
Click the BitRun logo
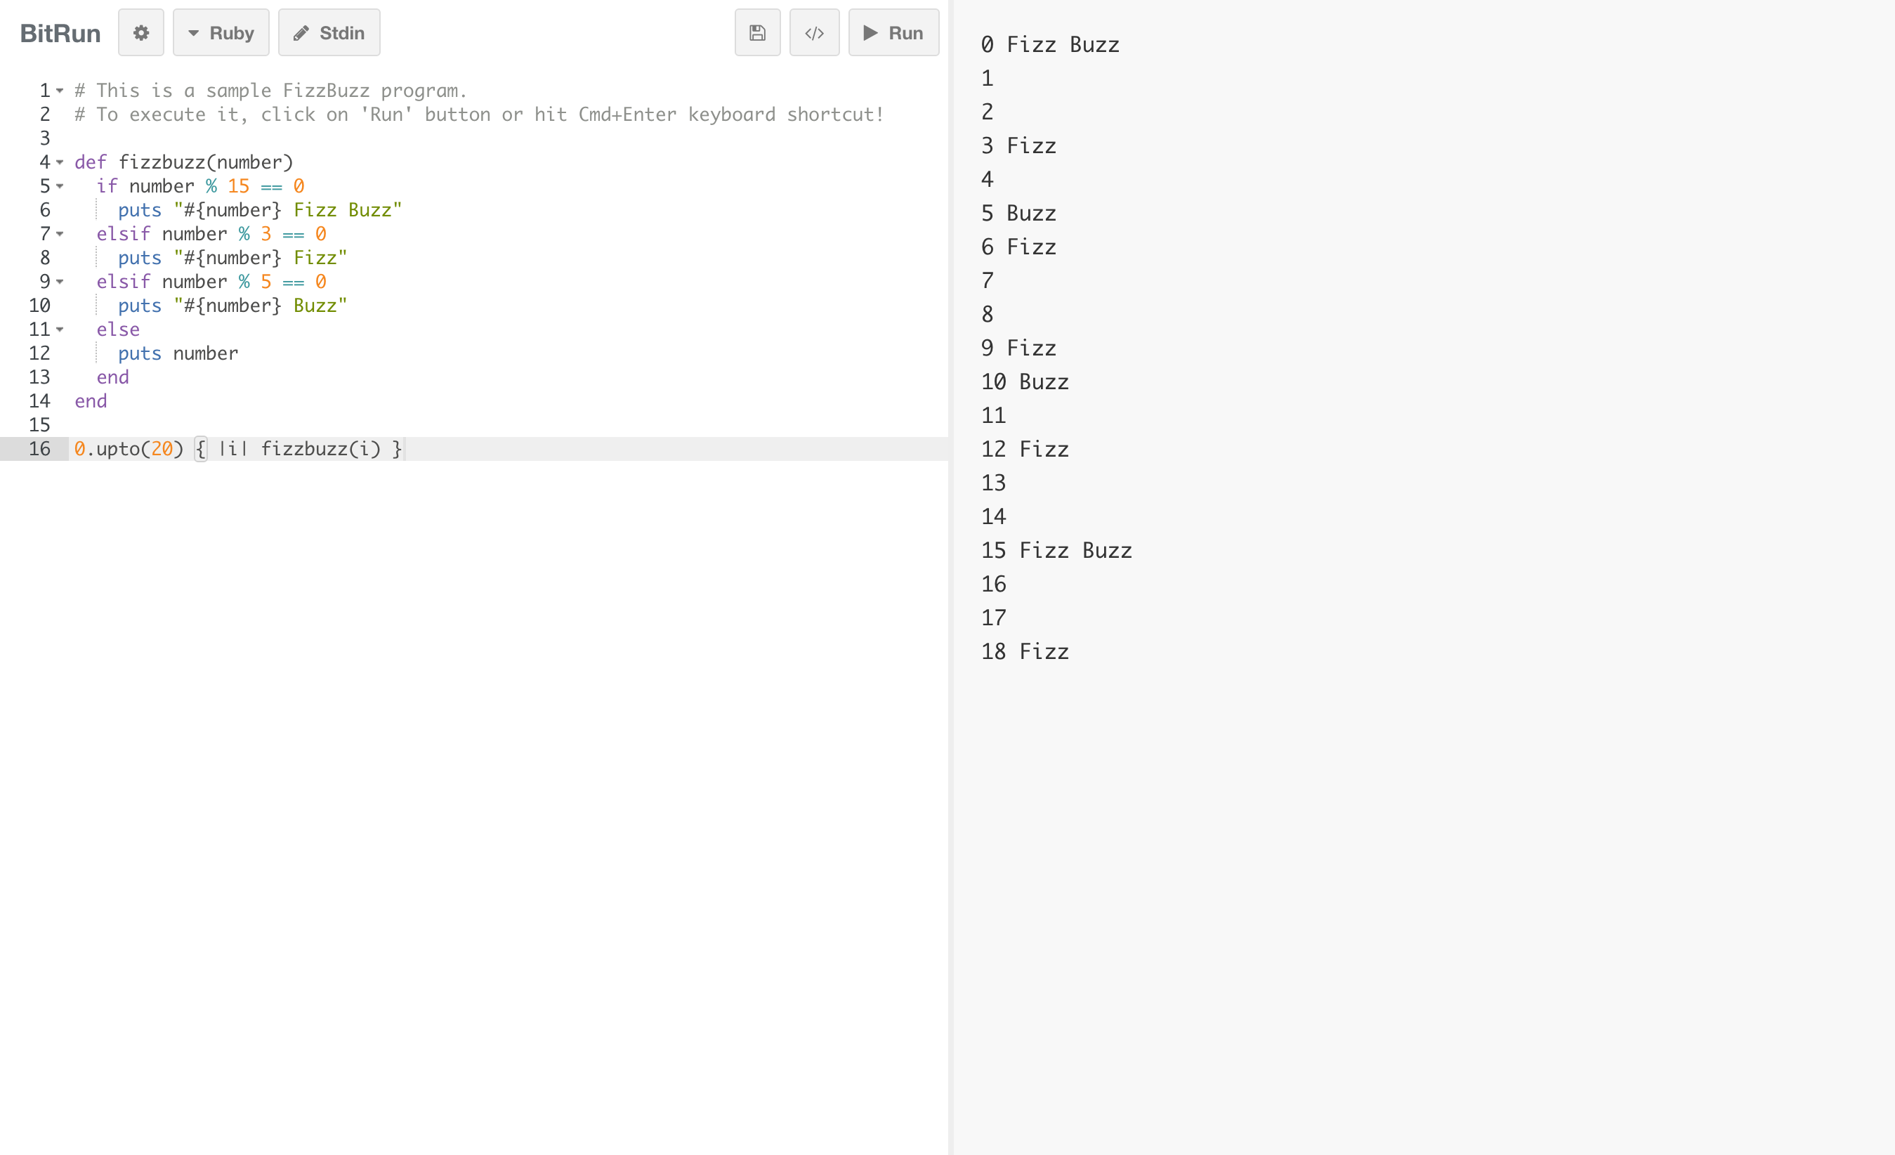tap(60, 33)
